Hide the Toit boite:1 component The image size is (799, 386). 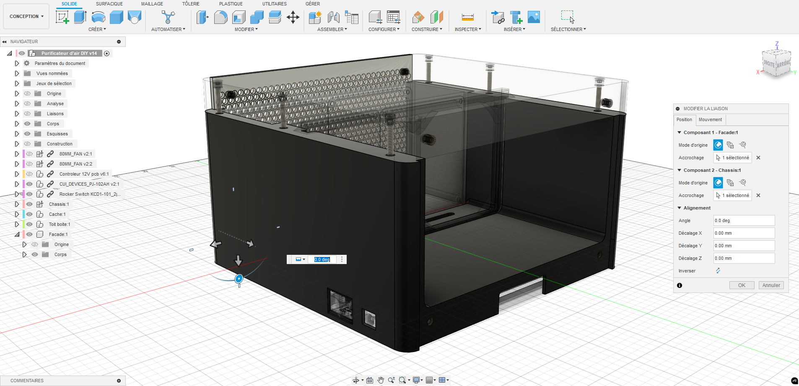pos(29,224)
